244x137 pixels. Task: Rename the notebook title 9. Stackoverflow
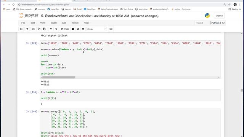point(54,16)
